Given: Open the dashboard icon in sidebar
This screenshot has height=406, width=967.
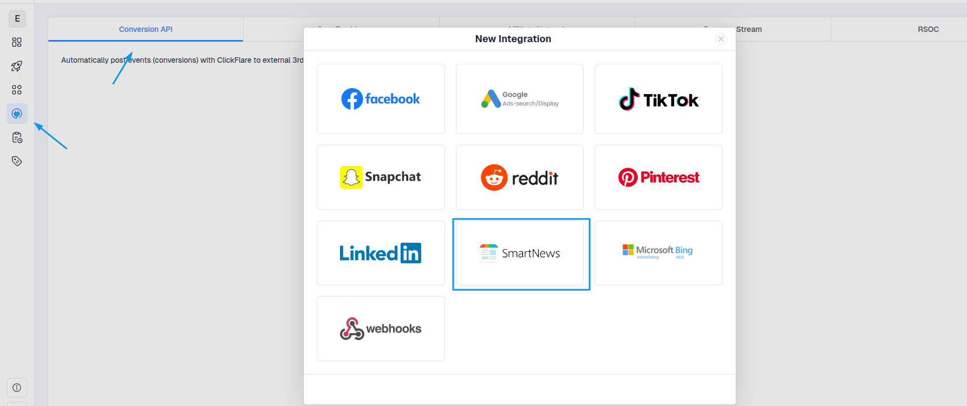Looking at the screenshot, I should point(17,42).
